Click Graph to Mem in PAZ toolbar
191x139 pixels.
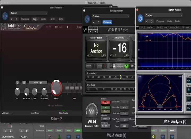(x=174, y=27)
